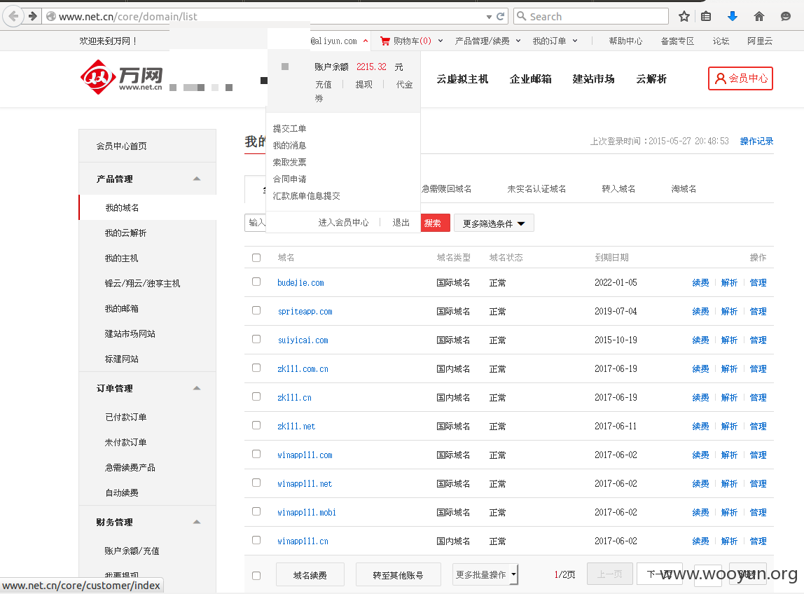Select the suiyicai.com row checkbox

[x=256, y=339]
